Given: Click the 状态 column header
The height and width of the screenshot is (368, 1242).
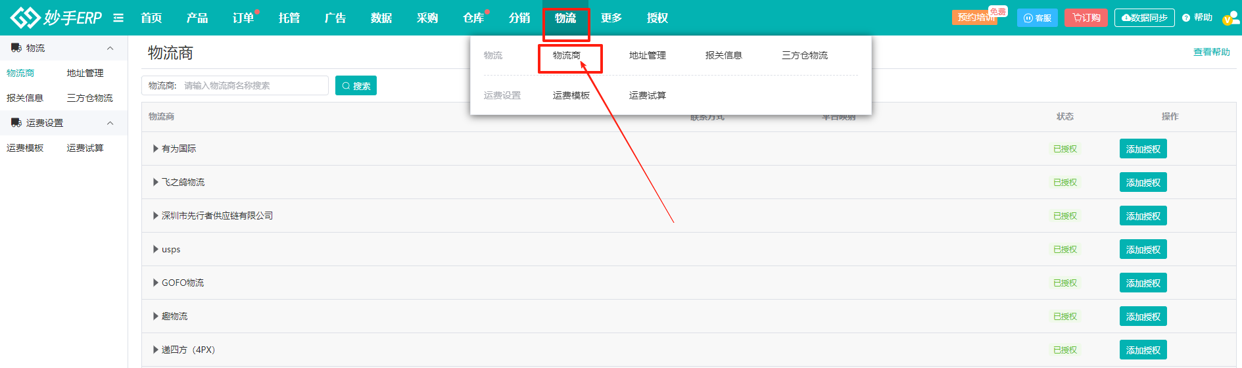Looking at the screenshot, I should [1065, 116].
